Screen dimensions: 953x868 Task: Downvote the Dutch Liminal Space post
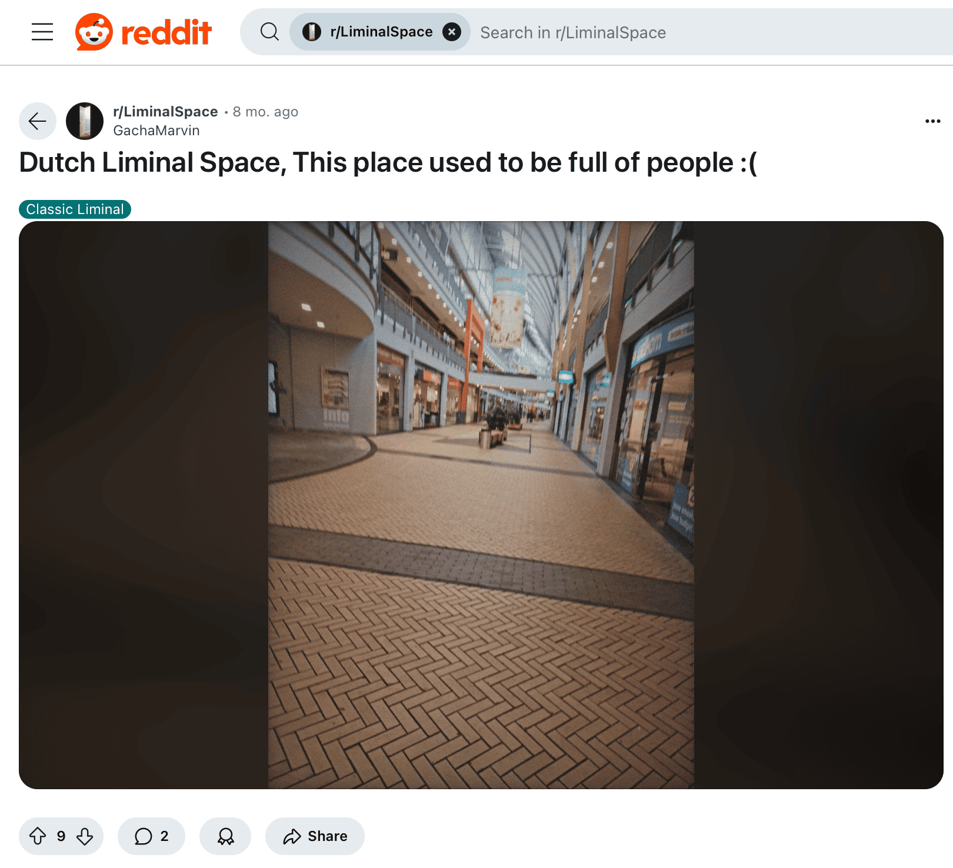click(x=85, y=836)
